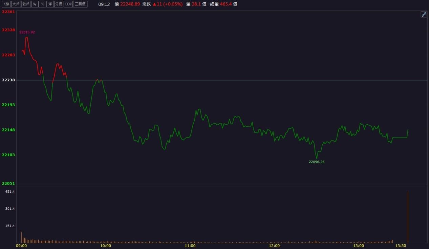Open the 分價 price distribution view
The image size is (429, 249).
click(x=59, y=4)
